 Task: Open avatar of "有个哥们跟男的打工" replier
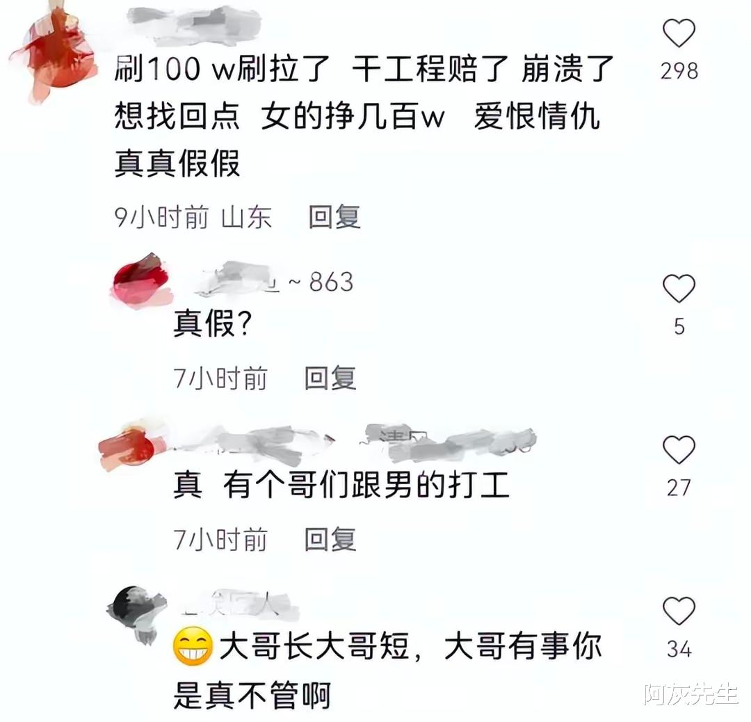(x=131, y=446)
